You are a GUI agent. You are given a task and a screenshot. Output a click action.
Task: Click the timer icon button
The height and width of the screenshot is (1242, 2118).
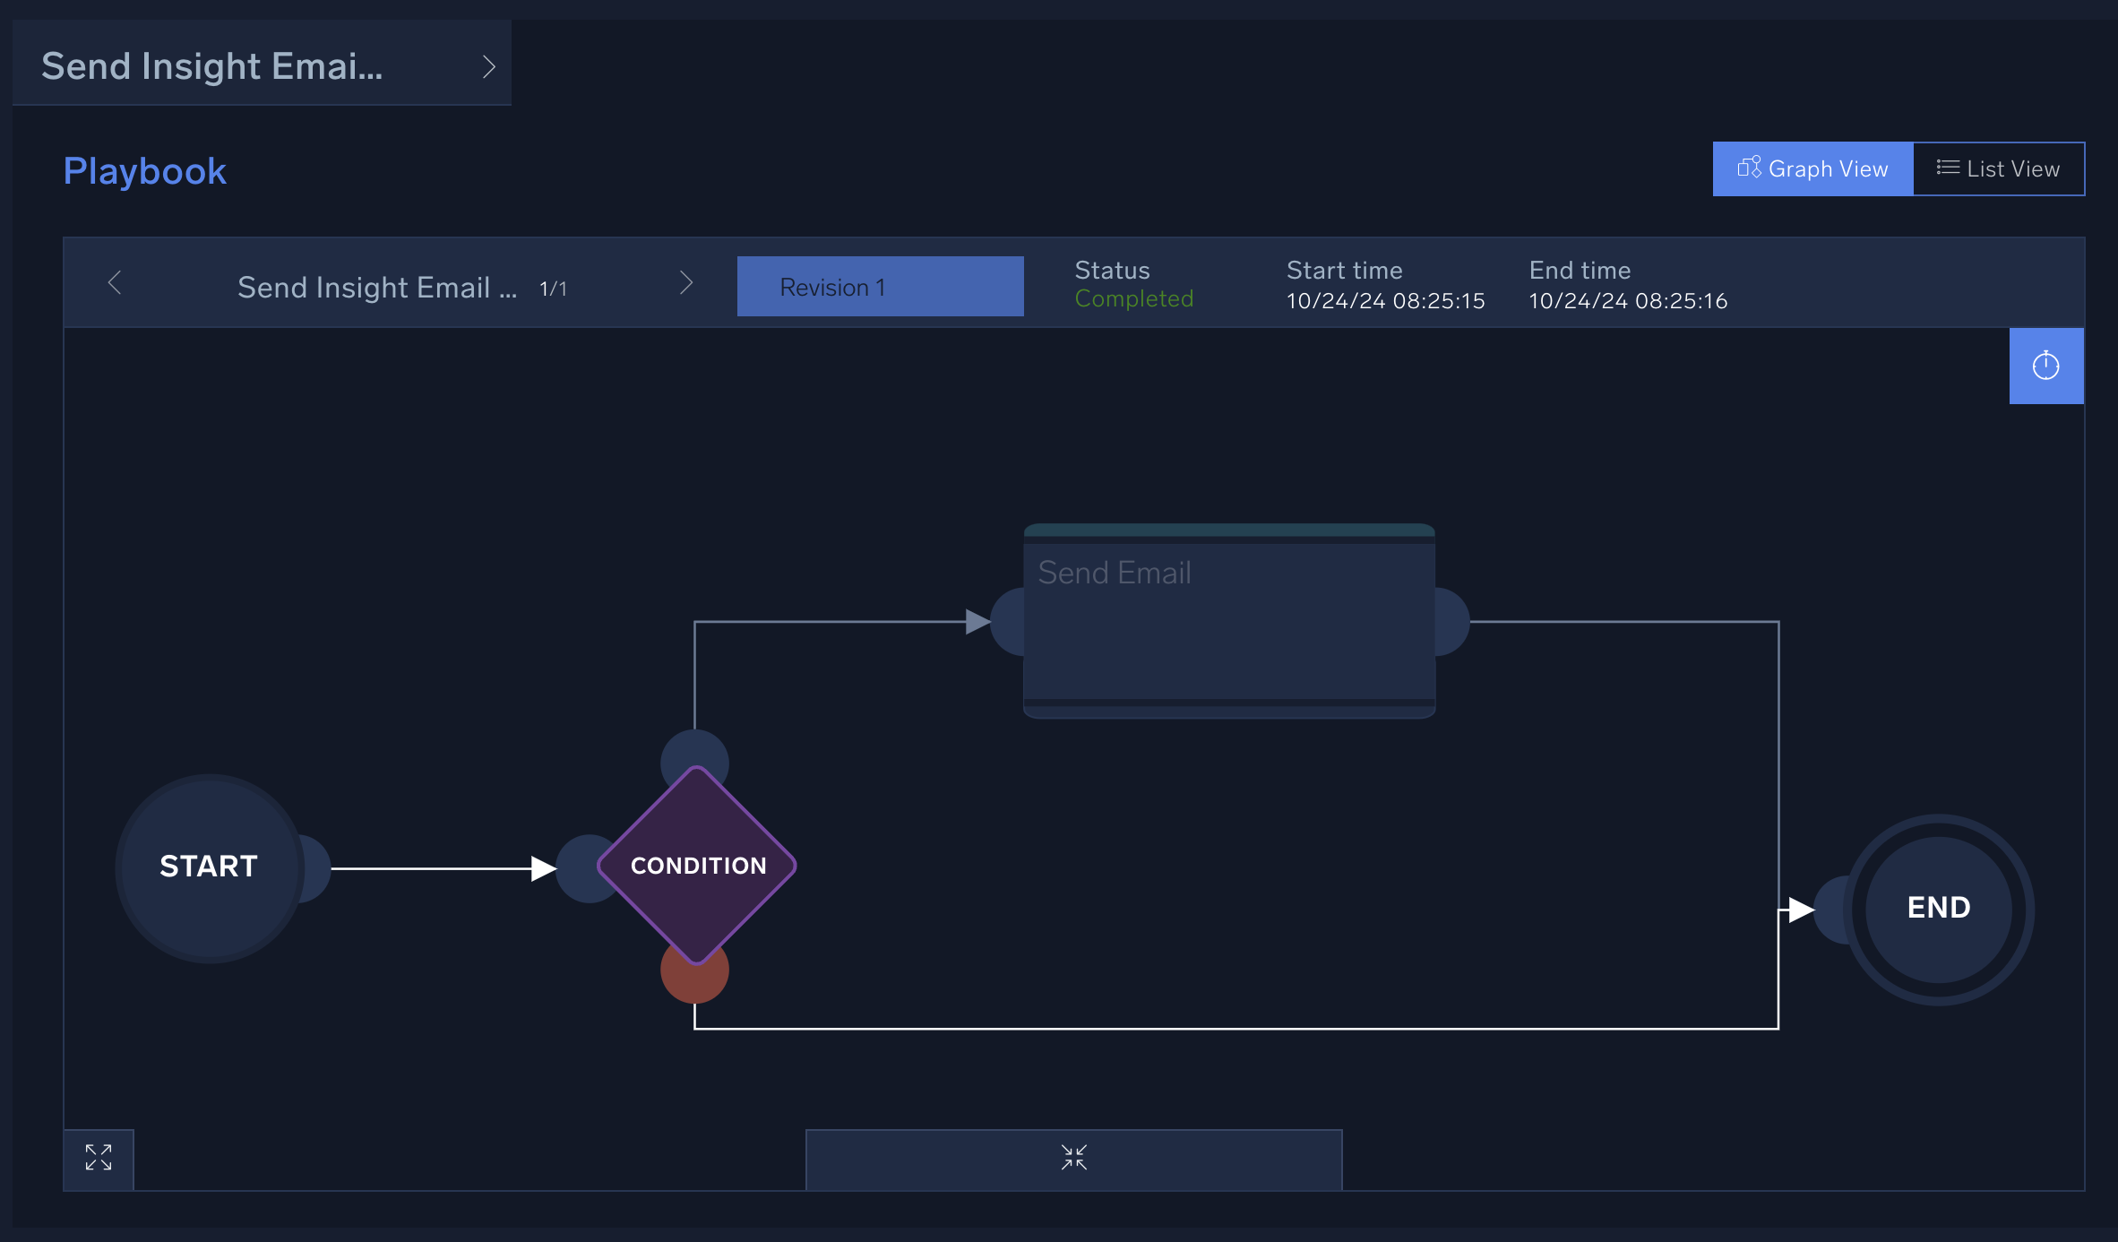coord(2045,366)
